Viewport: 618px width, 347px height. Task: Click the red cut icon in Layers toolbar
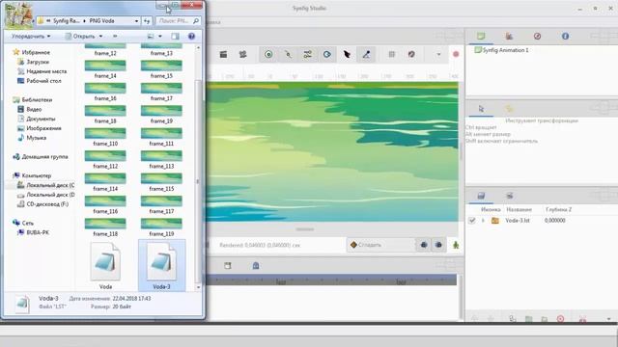coord(582,319)
